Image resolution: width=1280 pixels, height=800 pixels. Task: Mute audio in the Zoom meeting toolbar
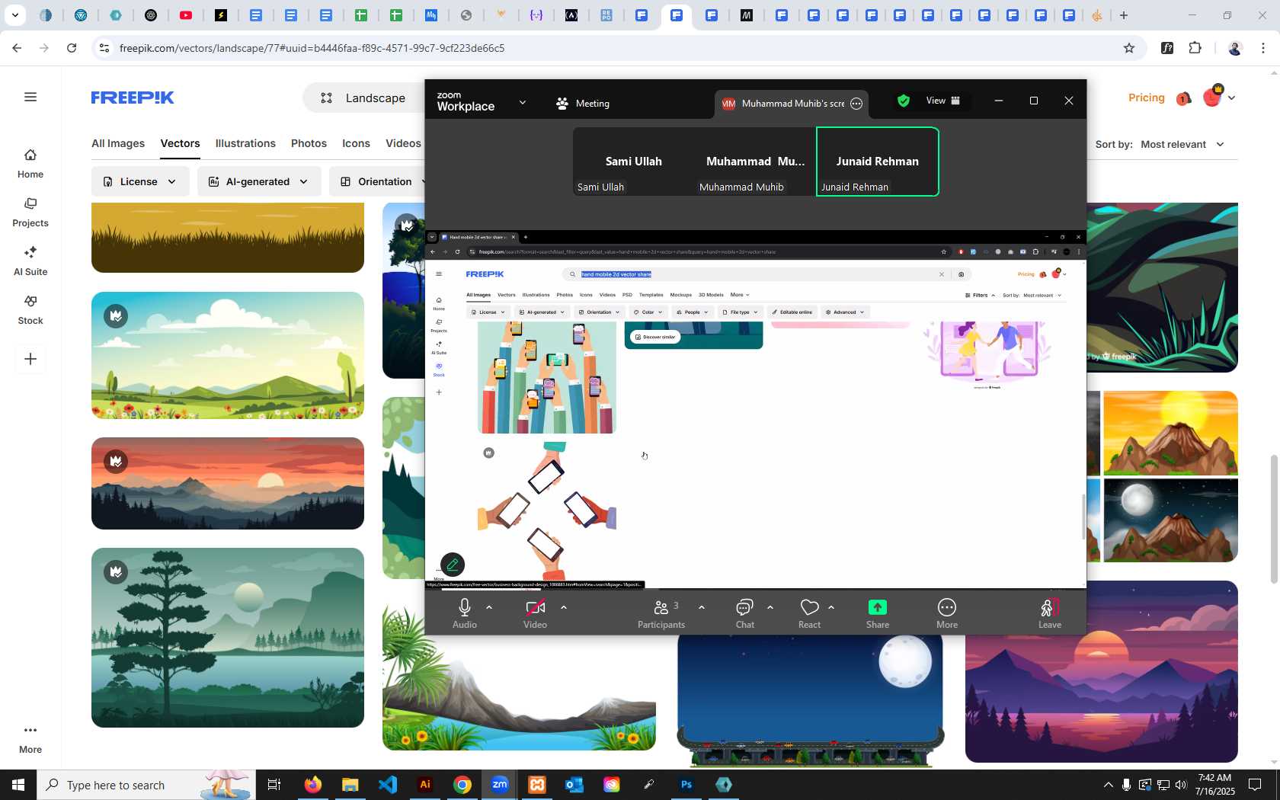click(x=465, y=613)
